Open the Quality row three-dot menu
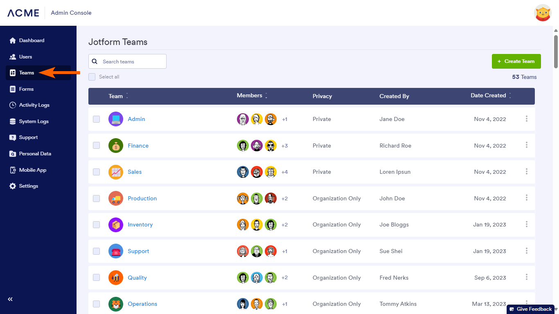This screenshot has height=314, width=559. click(x=527, y=277)
